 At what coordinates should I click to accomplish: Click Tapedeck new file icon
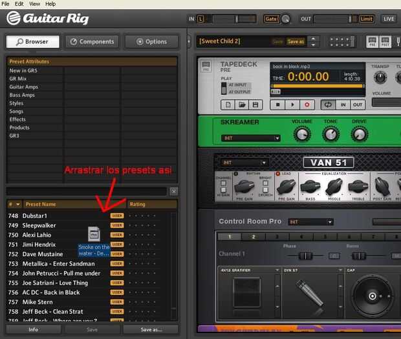[x=228, y=105]
